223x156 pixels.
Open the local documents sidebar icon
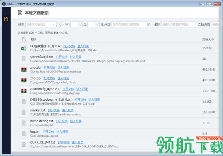tap(6, 19)
